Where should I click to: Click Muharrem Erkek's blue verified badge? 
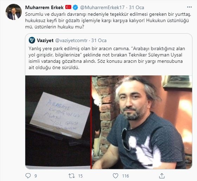75,7
